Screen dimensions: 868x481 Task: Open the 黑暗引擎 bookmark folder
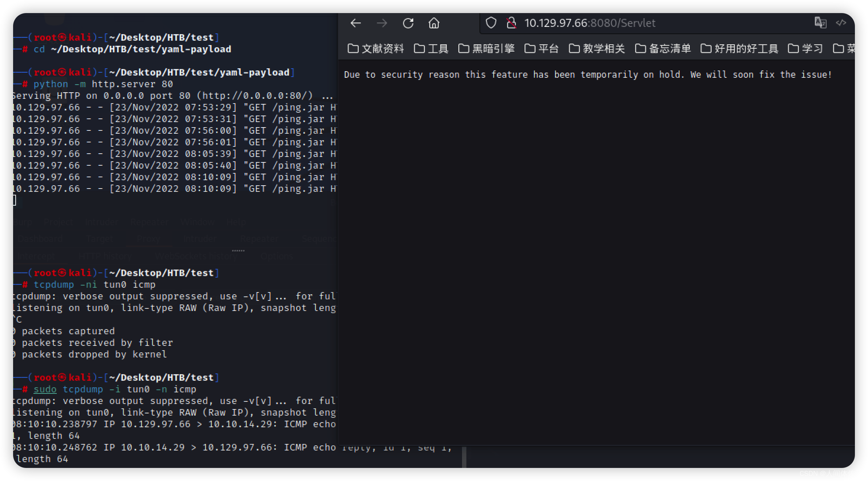tap(486, 48)
